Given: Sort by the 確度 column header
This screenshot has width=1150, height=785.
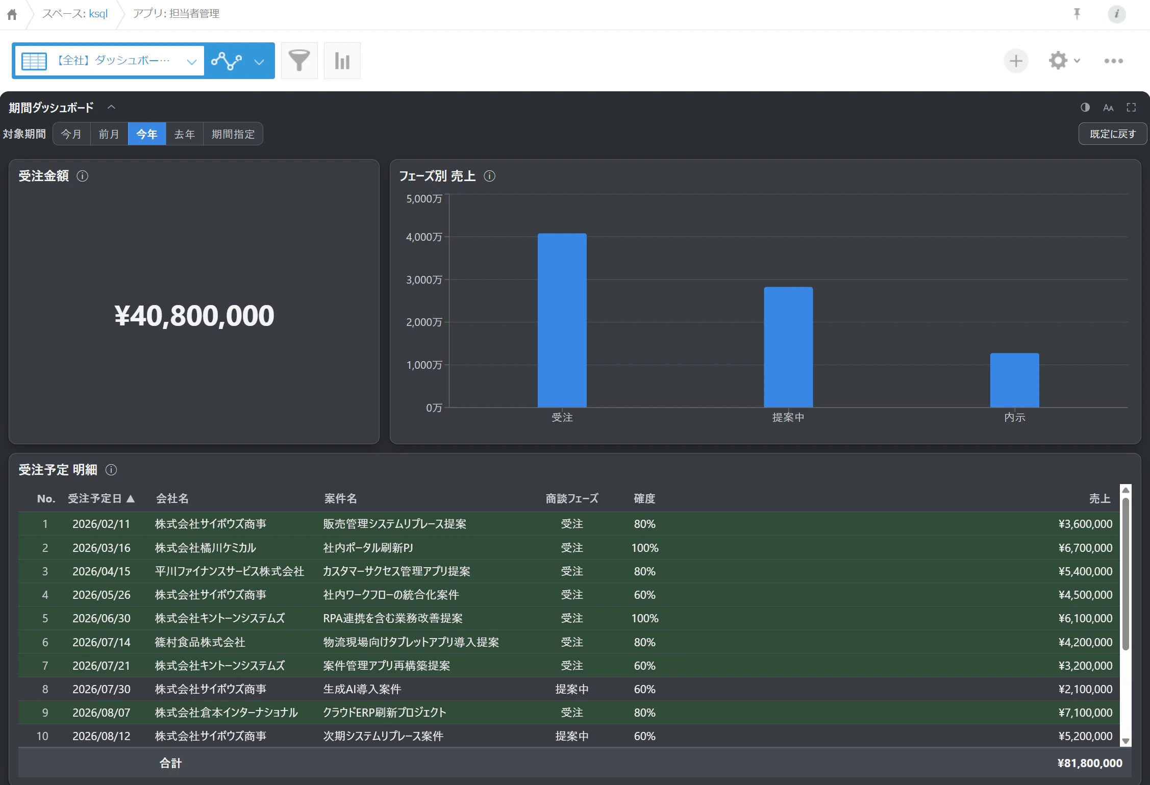Looking at the screenshot, I should click(x=644, y=498).
